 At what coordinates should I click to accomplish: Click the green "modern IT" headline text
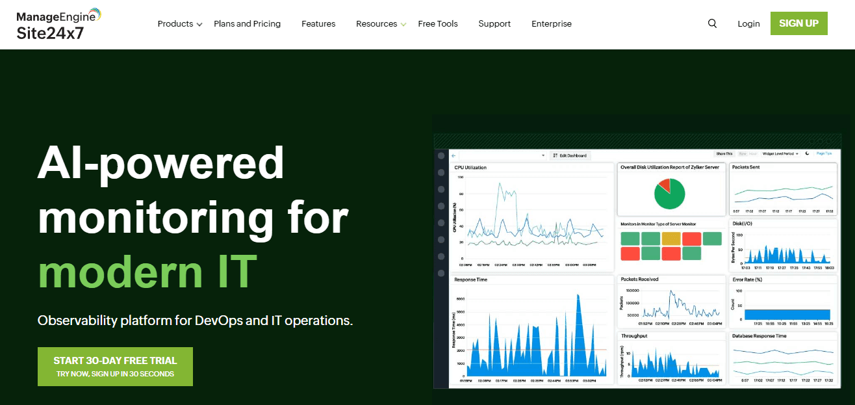pyautogui.click(x=147, y=271)
